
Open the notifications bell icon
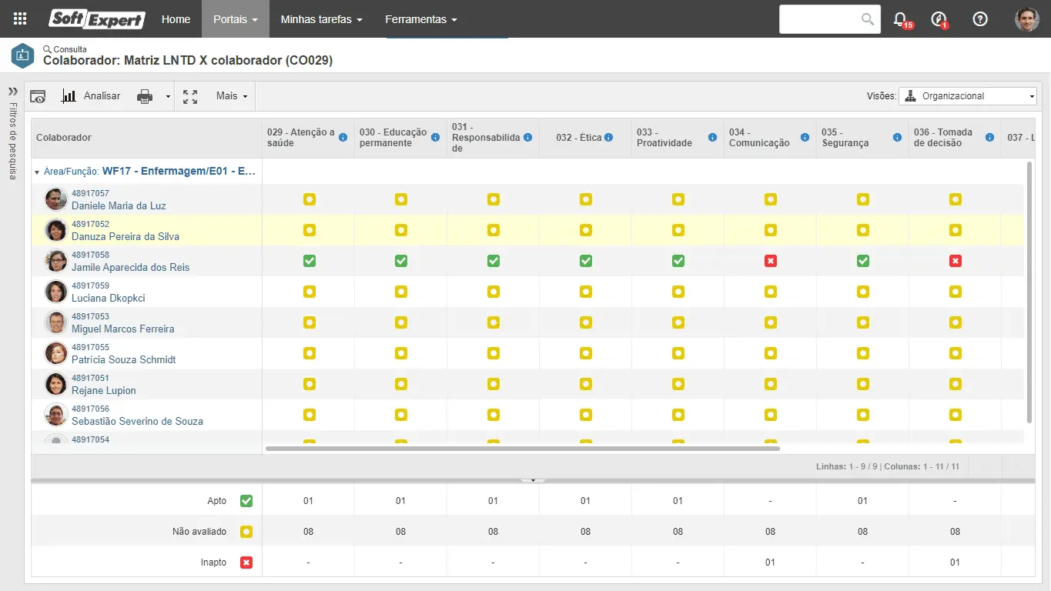coord(899,19)
